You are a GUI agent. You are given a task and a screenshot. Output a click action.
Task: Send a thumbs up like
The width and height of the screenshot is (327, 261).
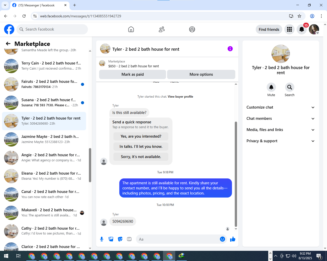(233, 239)
